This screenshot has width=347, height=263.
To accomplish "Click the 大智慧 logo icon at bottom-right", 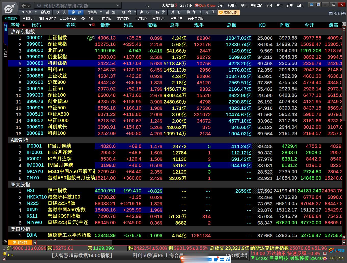I will (337, 251).
